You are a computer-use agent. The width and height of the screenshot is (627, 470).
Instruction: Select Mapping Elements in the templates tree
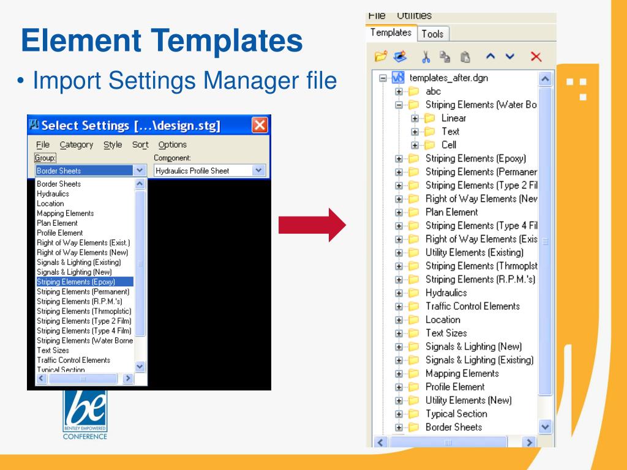(x=462, y=373)
